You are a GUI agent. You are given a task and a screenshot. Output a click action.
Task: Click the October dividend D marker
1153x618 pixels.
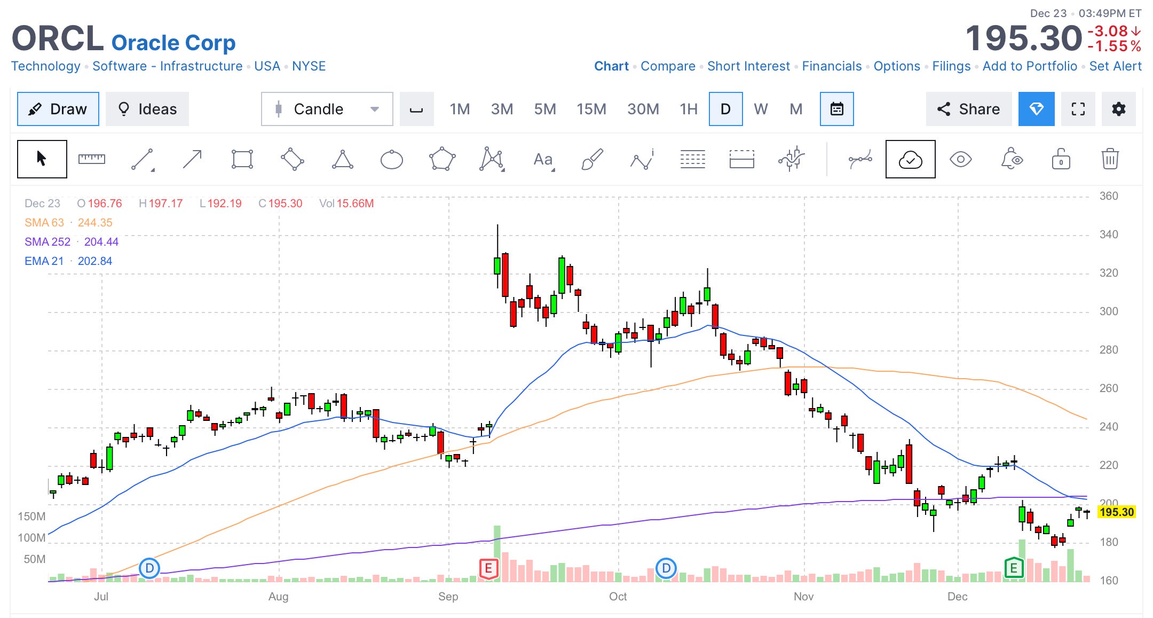click(666, 568)
